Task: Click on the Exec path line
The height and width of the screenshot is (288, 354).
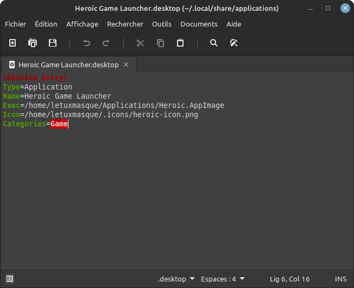Action: [x=113, y=105]
